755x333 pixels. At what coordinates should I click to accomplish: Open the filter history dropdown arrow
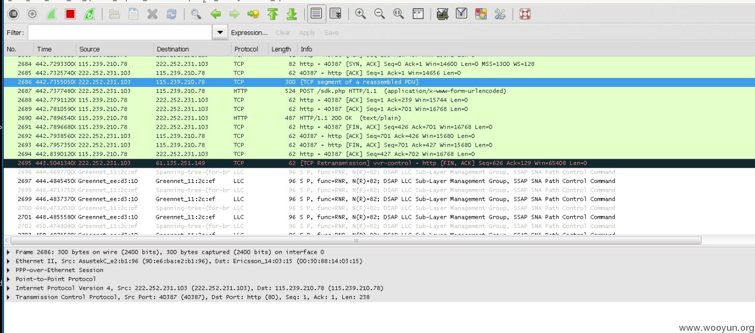coord(220,32)
